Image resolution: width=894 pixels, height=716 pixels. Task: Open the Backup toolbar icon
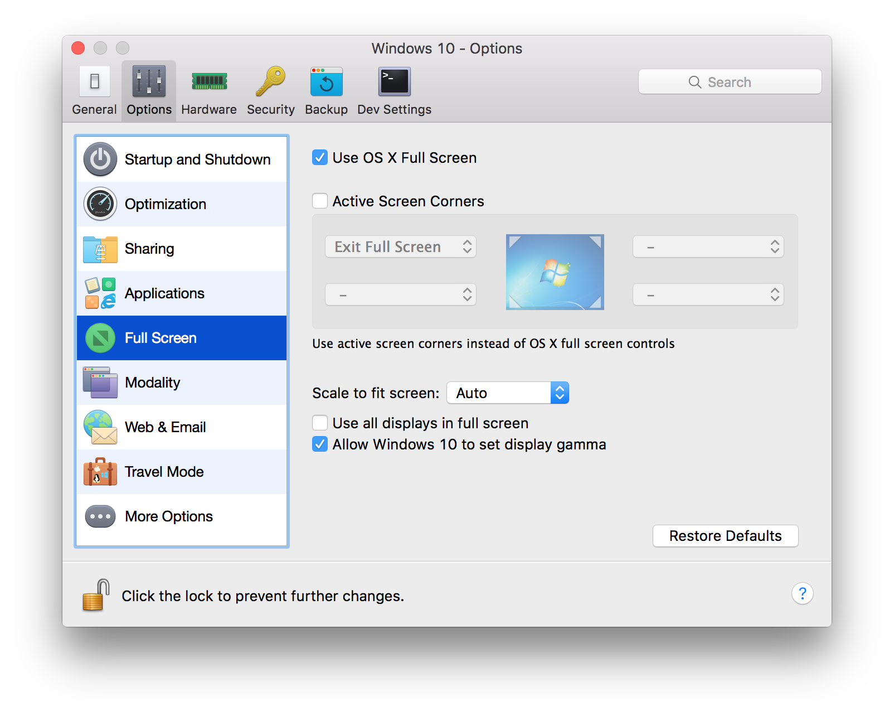[x=326, y=82]
